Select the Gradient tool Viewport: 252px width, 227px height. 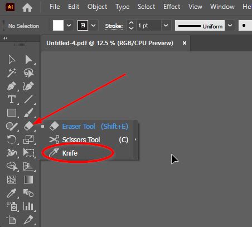tap(28, 180)
